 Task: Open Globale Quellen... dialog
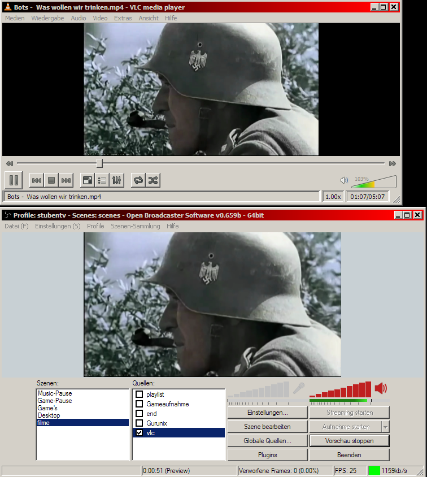tap(268, 441)
